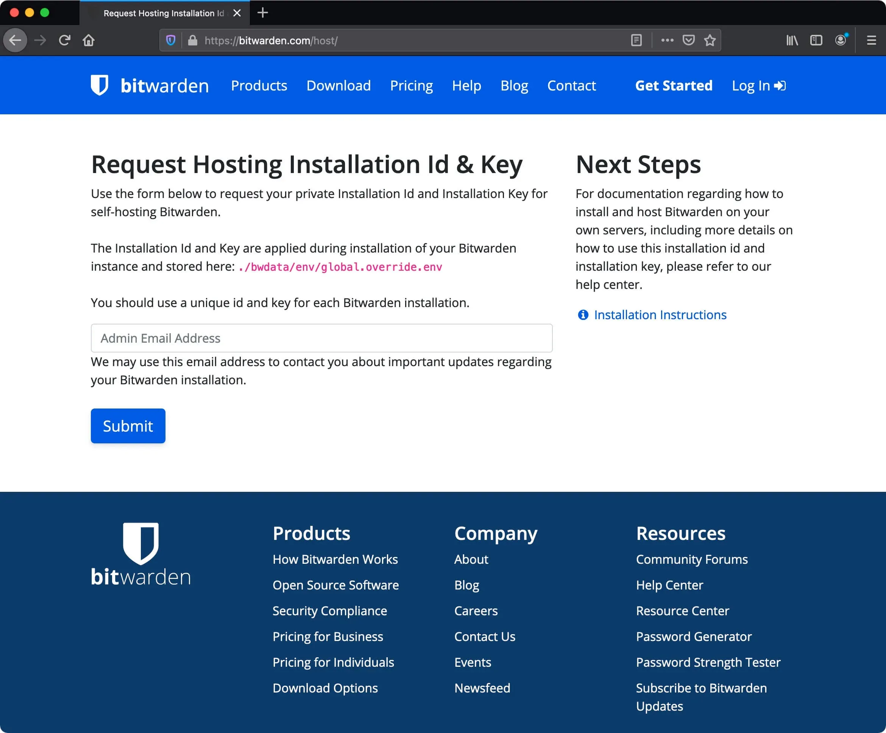Click the padlock site security icon
Screen dimensions: 886x733
point(193,41)
